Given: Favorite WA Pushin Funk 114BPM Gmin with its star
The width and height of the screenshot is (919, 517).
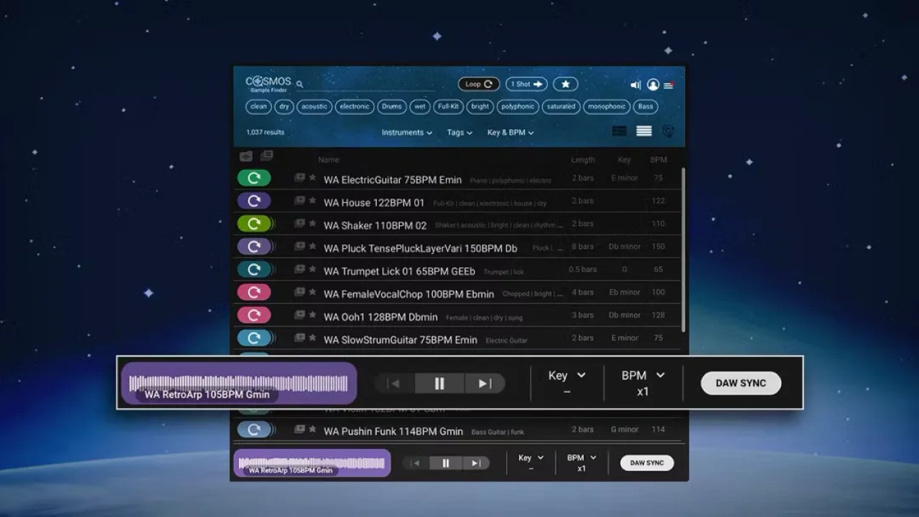Looking at the screenshot, I should 312,430.
